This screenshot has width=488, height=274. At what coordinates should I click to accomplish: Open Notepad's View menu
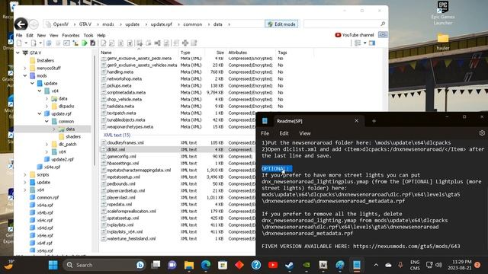click(x=305, y=133)
